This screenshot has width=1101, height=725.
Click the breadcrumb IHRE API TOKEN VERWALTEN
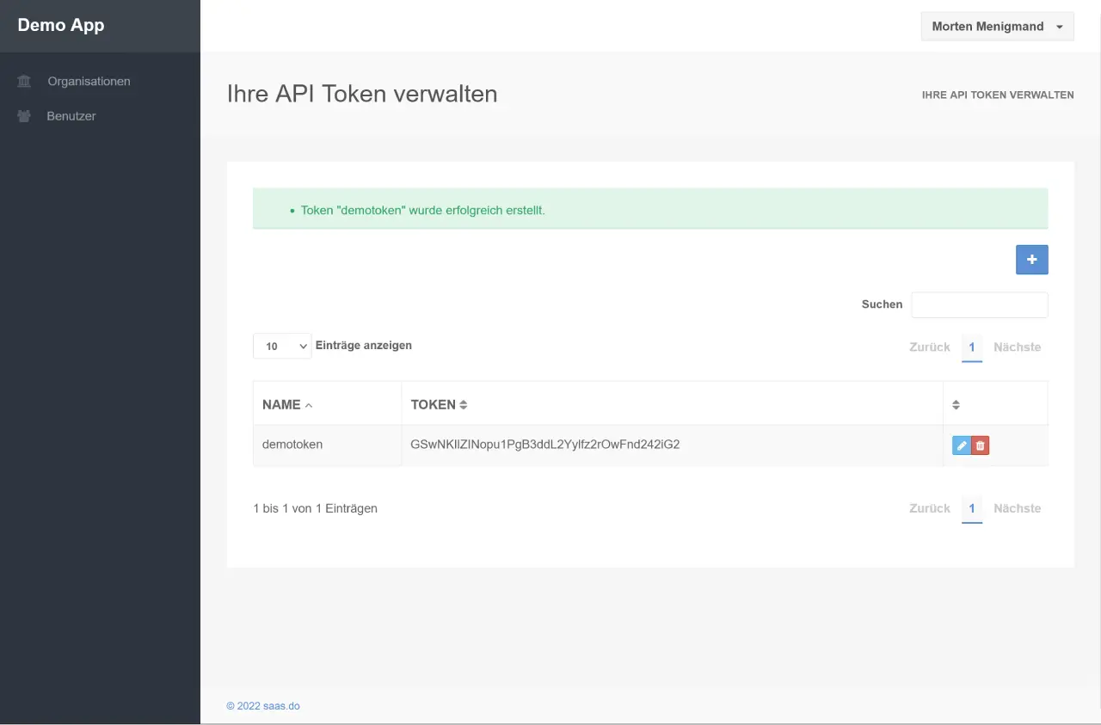point(997,95)
